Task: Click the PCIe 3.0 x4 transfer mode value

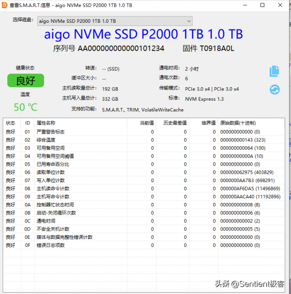Action: [x=212, y=89]
